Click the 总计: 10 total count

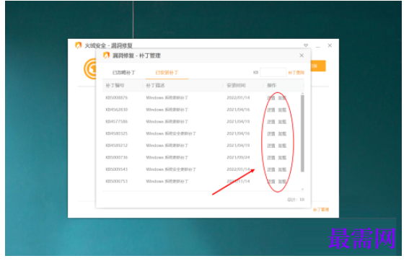pos(296,200)
